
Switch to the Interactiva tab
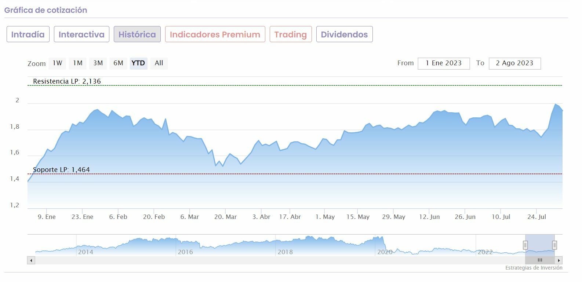[81, 34]
